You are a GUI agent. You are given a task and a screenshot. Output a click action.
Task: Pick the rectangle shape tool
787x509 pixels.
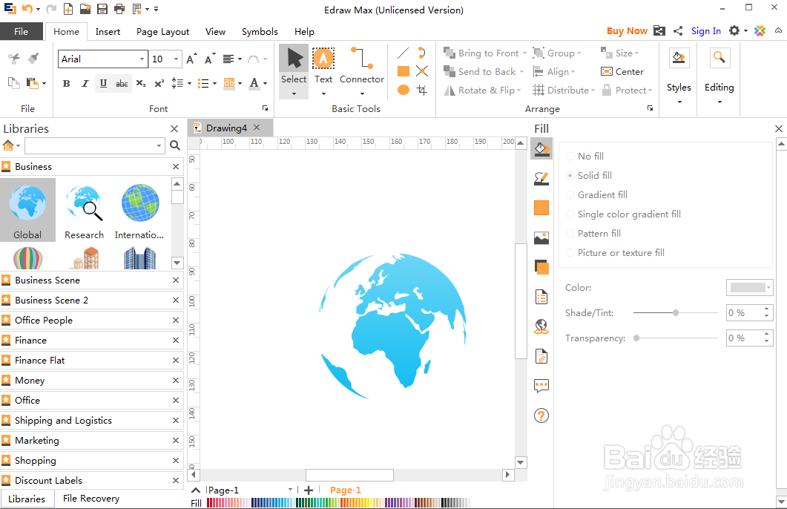pos(403,71)
